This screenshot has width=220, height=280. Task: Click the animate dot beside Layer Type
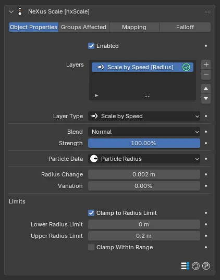206,116
